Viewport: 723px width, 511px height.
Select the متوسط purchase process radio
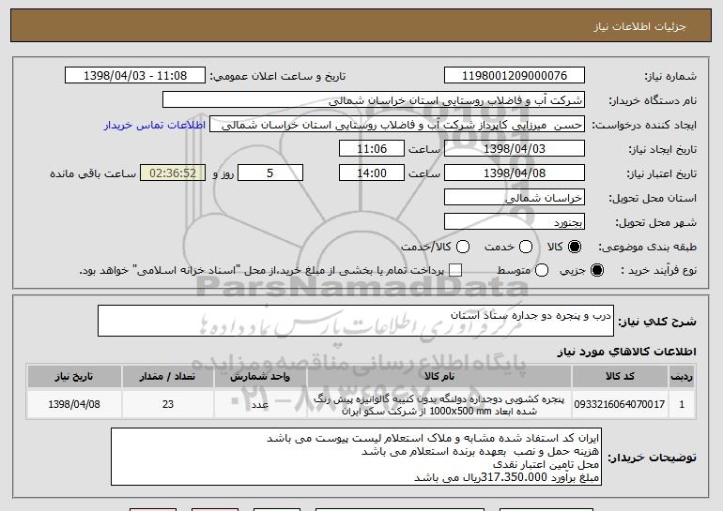(x=542, y=271)
